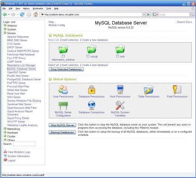The width and height of the screenshot is (196, 178).
Task: Open the Database Connections globe icon
Action: 92,105
